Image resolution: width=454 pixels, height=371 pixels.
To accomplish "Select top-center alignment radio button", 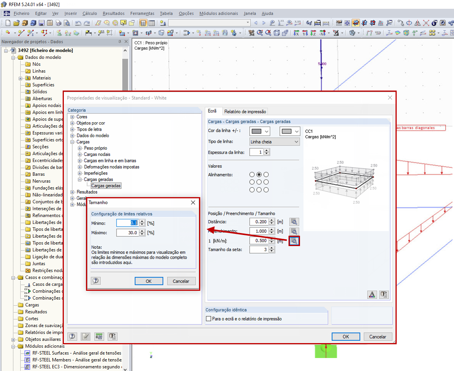I will pos(259,175).
